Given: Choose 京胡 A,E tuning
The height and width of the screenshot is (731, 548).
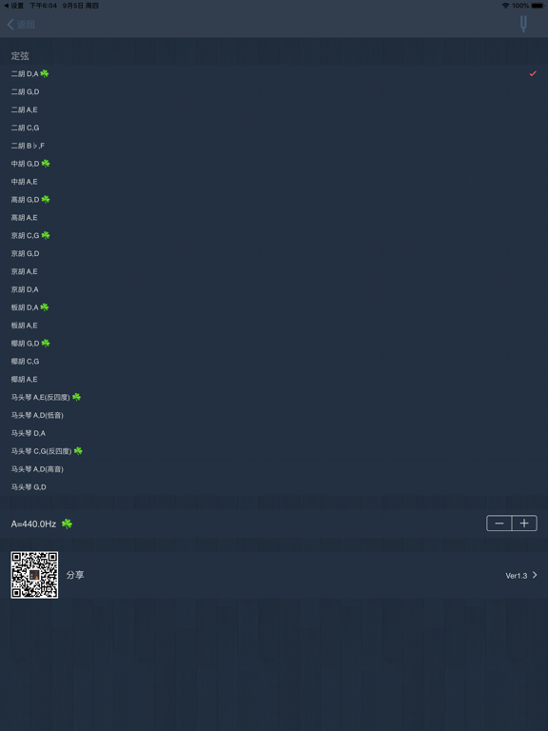Looking at the screenshot, I should pos(274,271).
